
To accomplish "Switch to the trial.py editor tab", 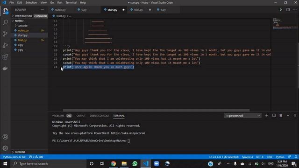I will [139, 10].
